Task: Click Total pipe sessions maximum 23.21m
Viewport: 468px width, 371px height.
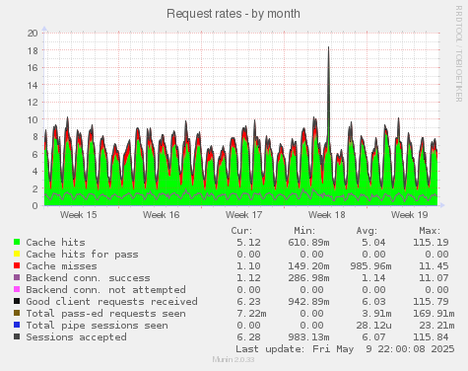Action: click(436, 326)
